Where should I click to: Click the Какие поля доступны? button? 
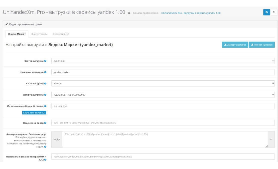34,113
